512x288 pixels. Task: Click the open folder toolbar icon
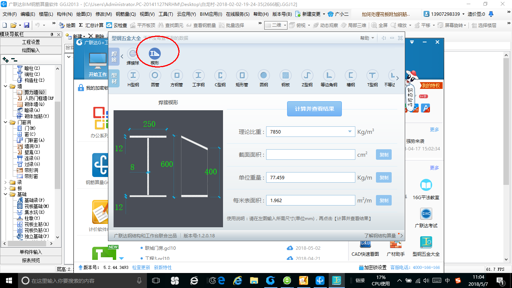click(x=13, y=25)
